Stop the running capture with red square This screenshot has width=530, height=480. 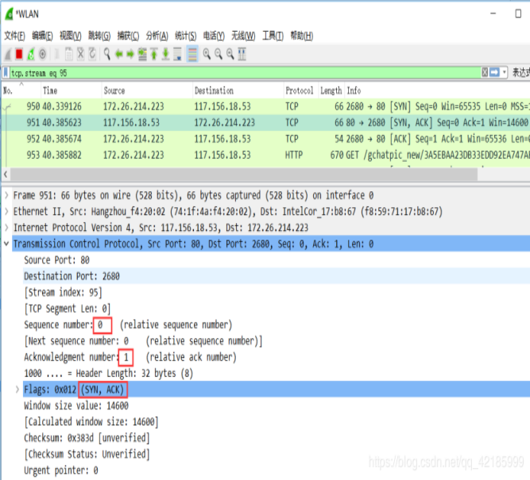click(19, 54)
